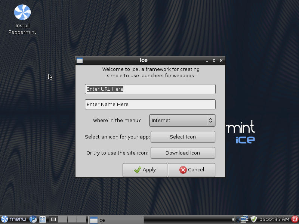Screen dimensions: 299x224
Task: Switch to the Ice taskbar window entry
Action: [x=116, y=220]
